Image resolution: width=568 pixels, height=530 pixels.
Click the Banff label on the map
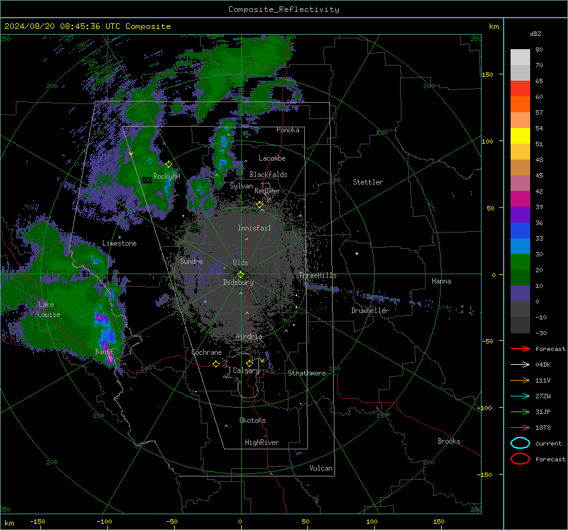pyautogui.click(x=104, y=351)
